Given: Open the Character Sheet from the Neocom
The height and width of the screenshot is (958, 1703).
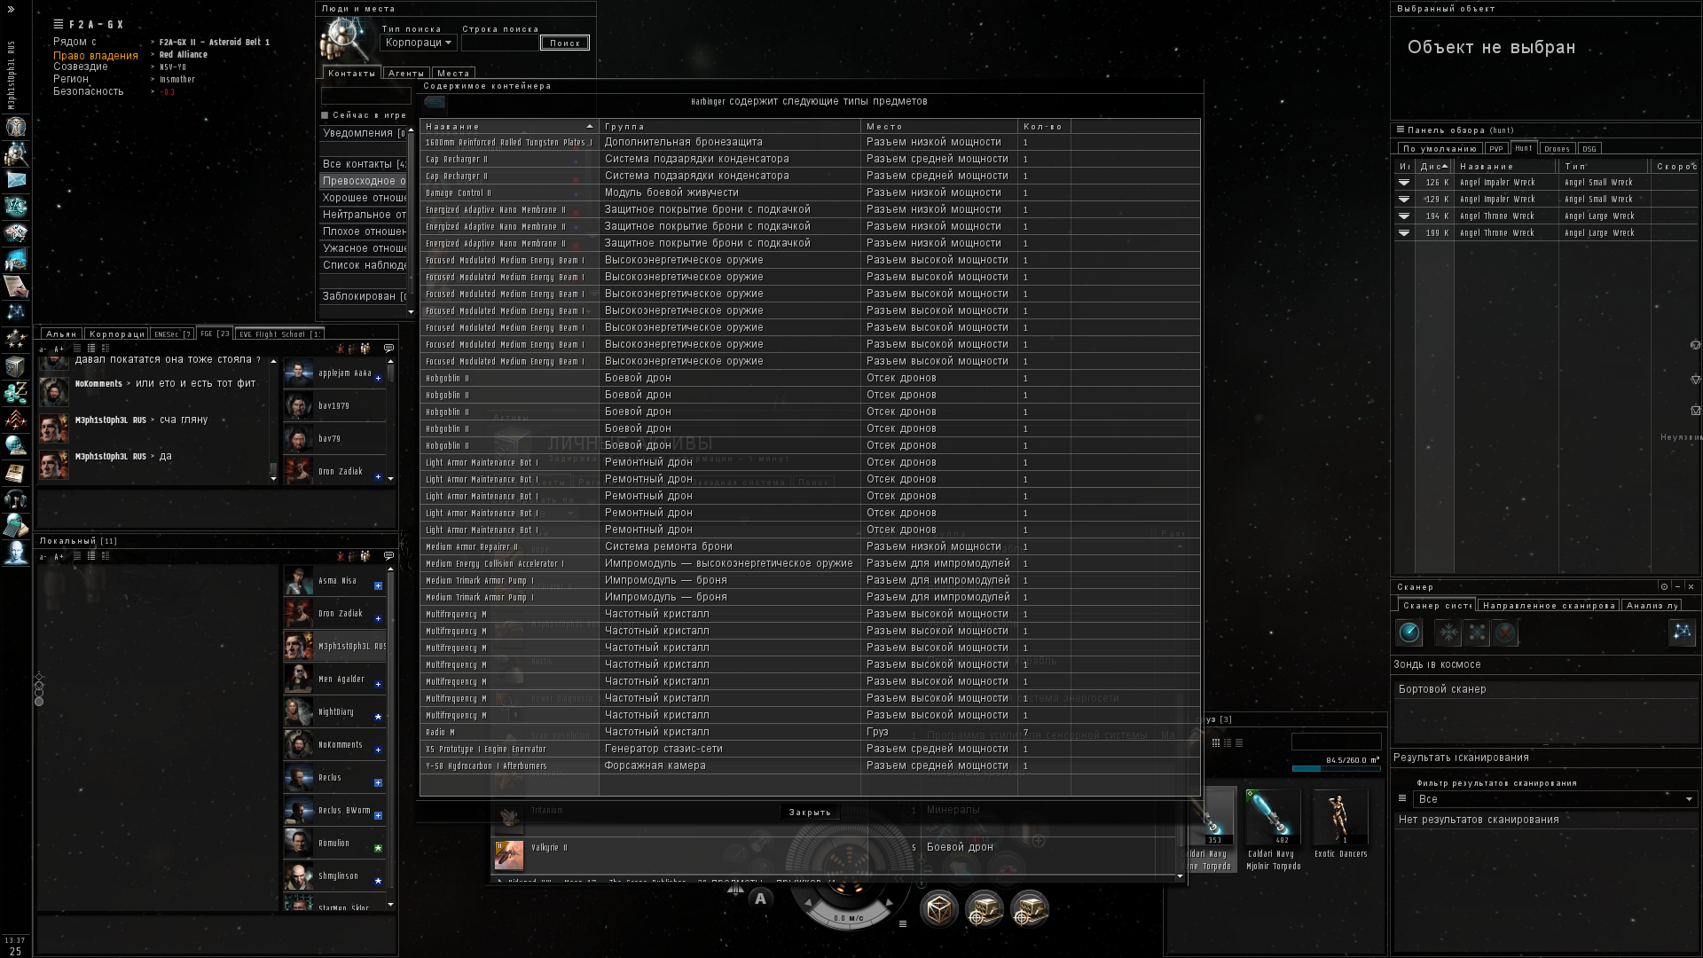Looking at the screenshot, I should (x=16, y=126).
